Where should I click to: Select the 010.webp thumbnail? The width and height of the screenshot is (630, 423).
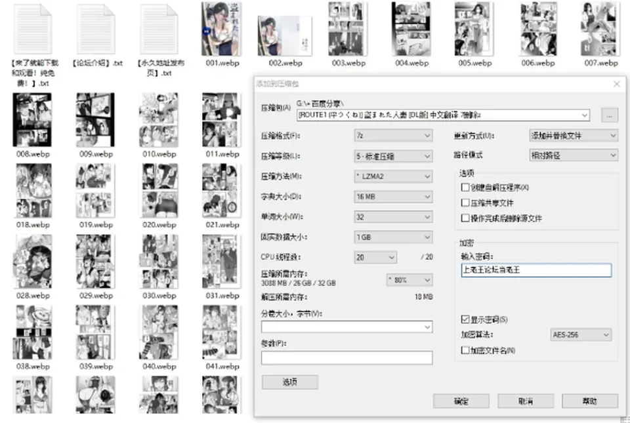pos(159,119)
